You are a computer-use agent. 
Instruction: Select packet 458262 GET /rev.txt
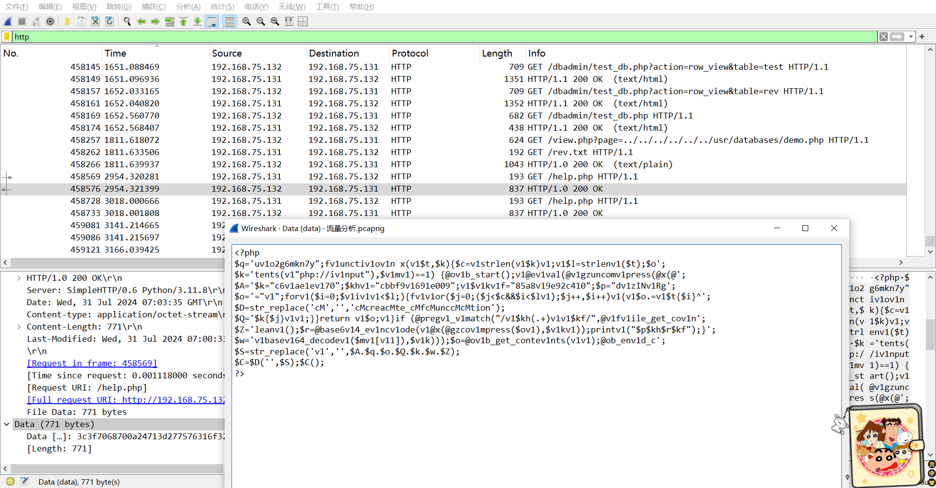point(453,152)
